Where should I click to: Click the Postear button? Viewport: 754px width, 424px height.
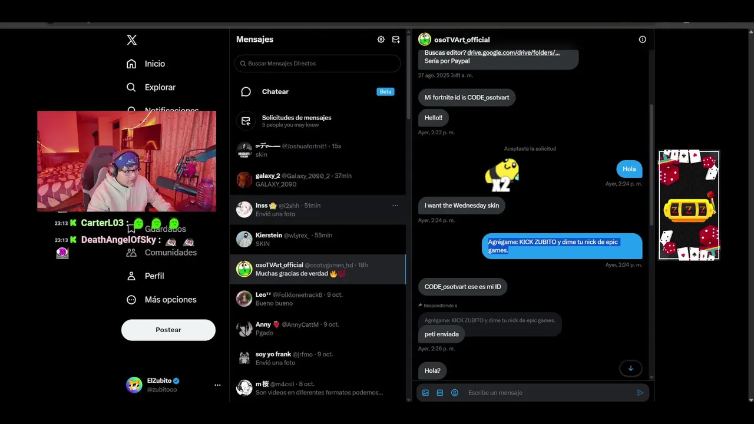[168, 330]
